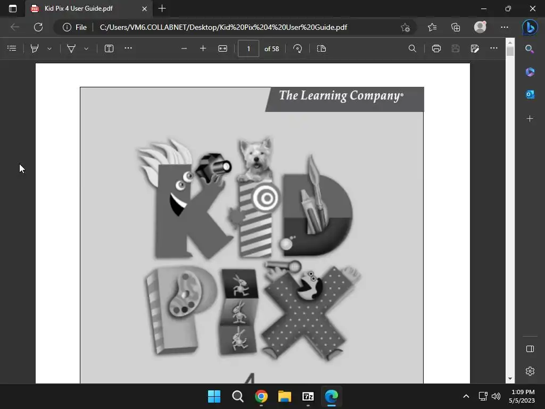Image resolution: width=545 pixels, height=409 pixels.
Task: Switch the Page view layout
Action: [x=321, y=48]
